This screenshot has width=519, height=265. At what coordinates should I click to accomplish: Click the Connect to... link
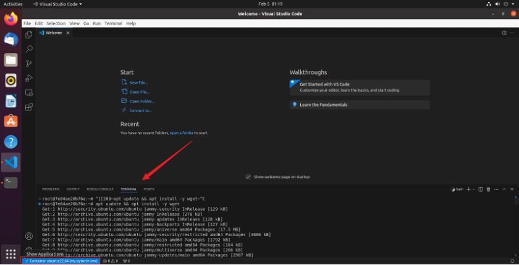click(140, 110)
